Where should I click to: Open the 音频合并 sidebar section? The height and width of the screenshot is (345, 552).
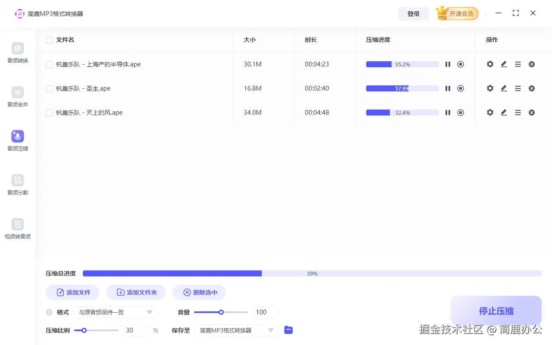pyautogui.click(x=18, y=97)
